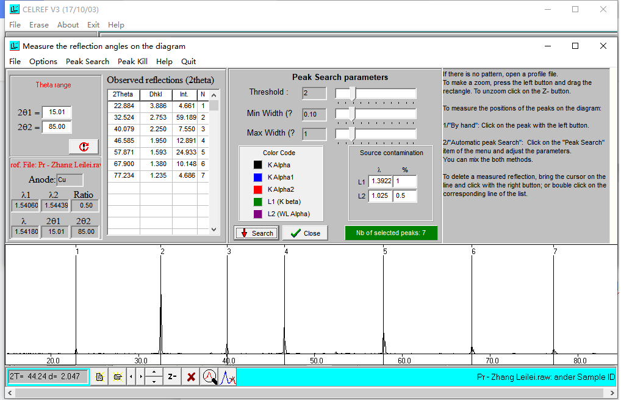The image size is (621, 400).
Task: Click the new document icon in bottom toolbar
Action: 99,377
